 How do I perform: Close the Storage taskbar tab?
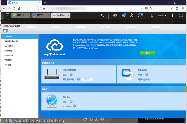point(49,15)
